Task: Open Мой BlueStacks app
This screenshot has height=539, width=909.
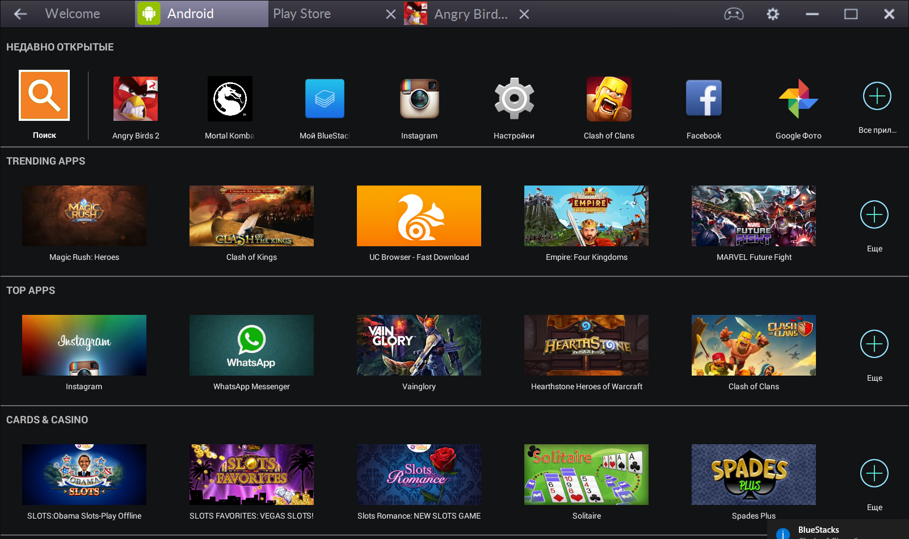Action: (325, 99)
